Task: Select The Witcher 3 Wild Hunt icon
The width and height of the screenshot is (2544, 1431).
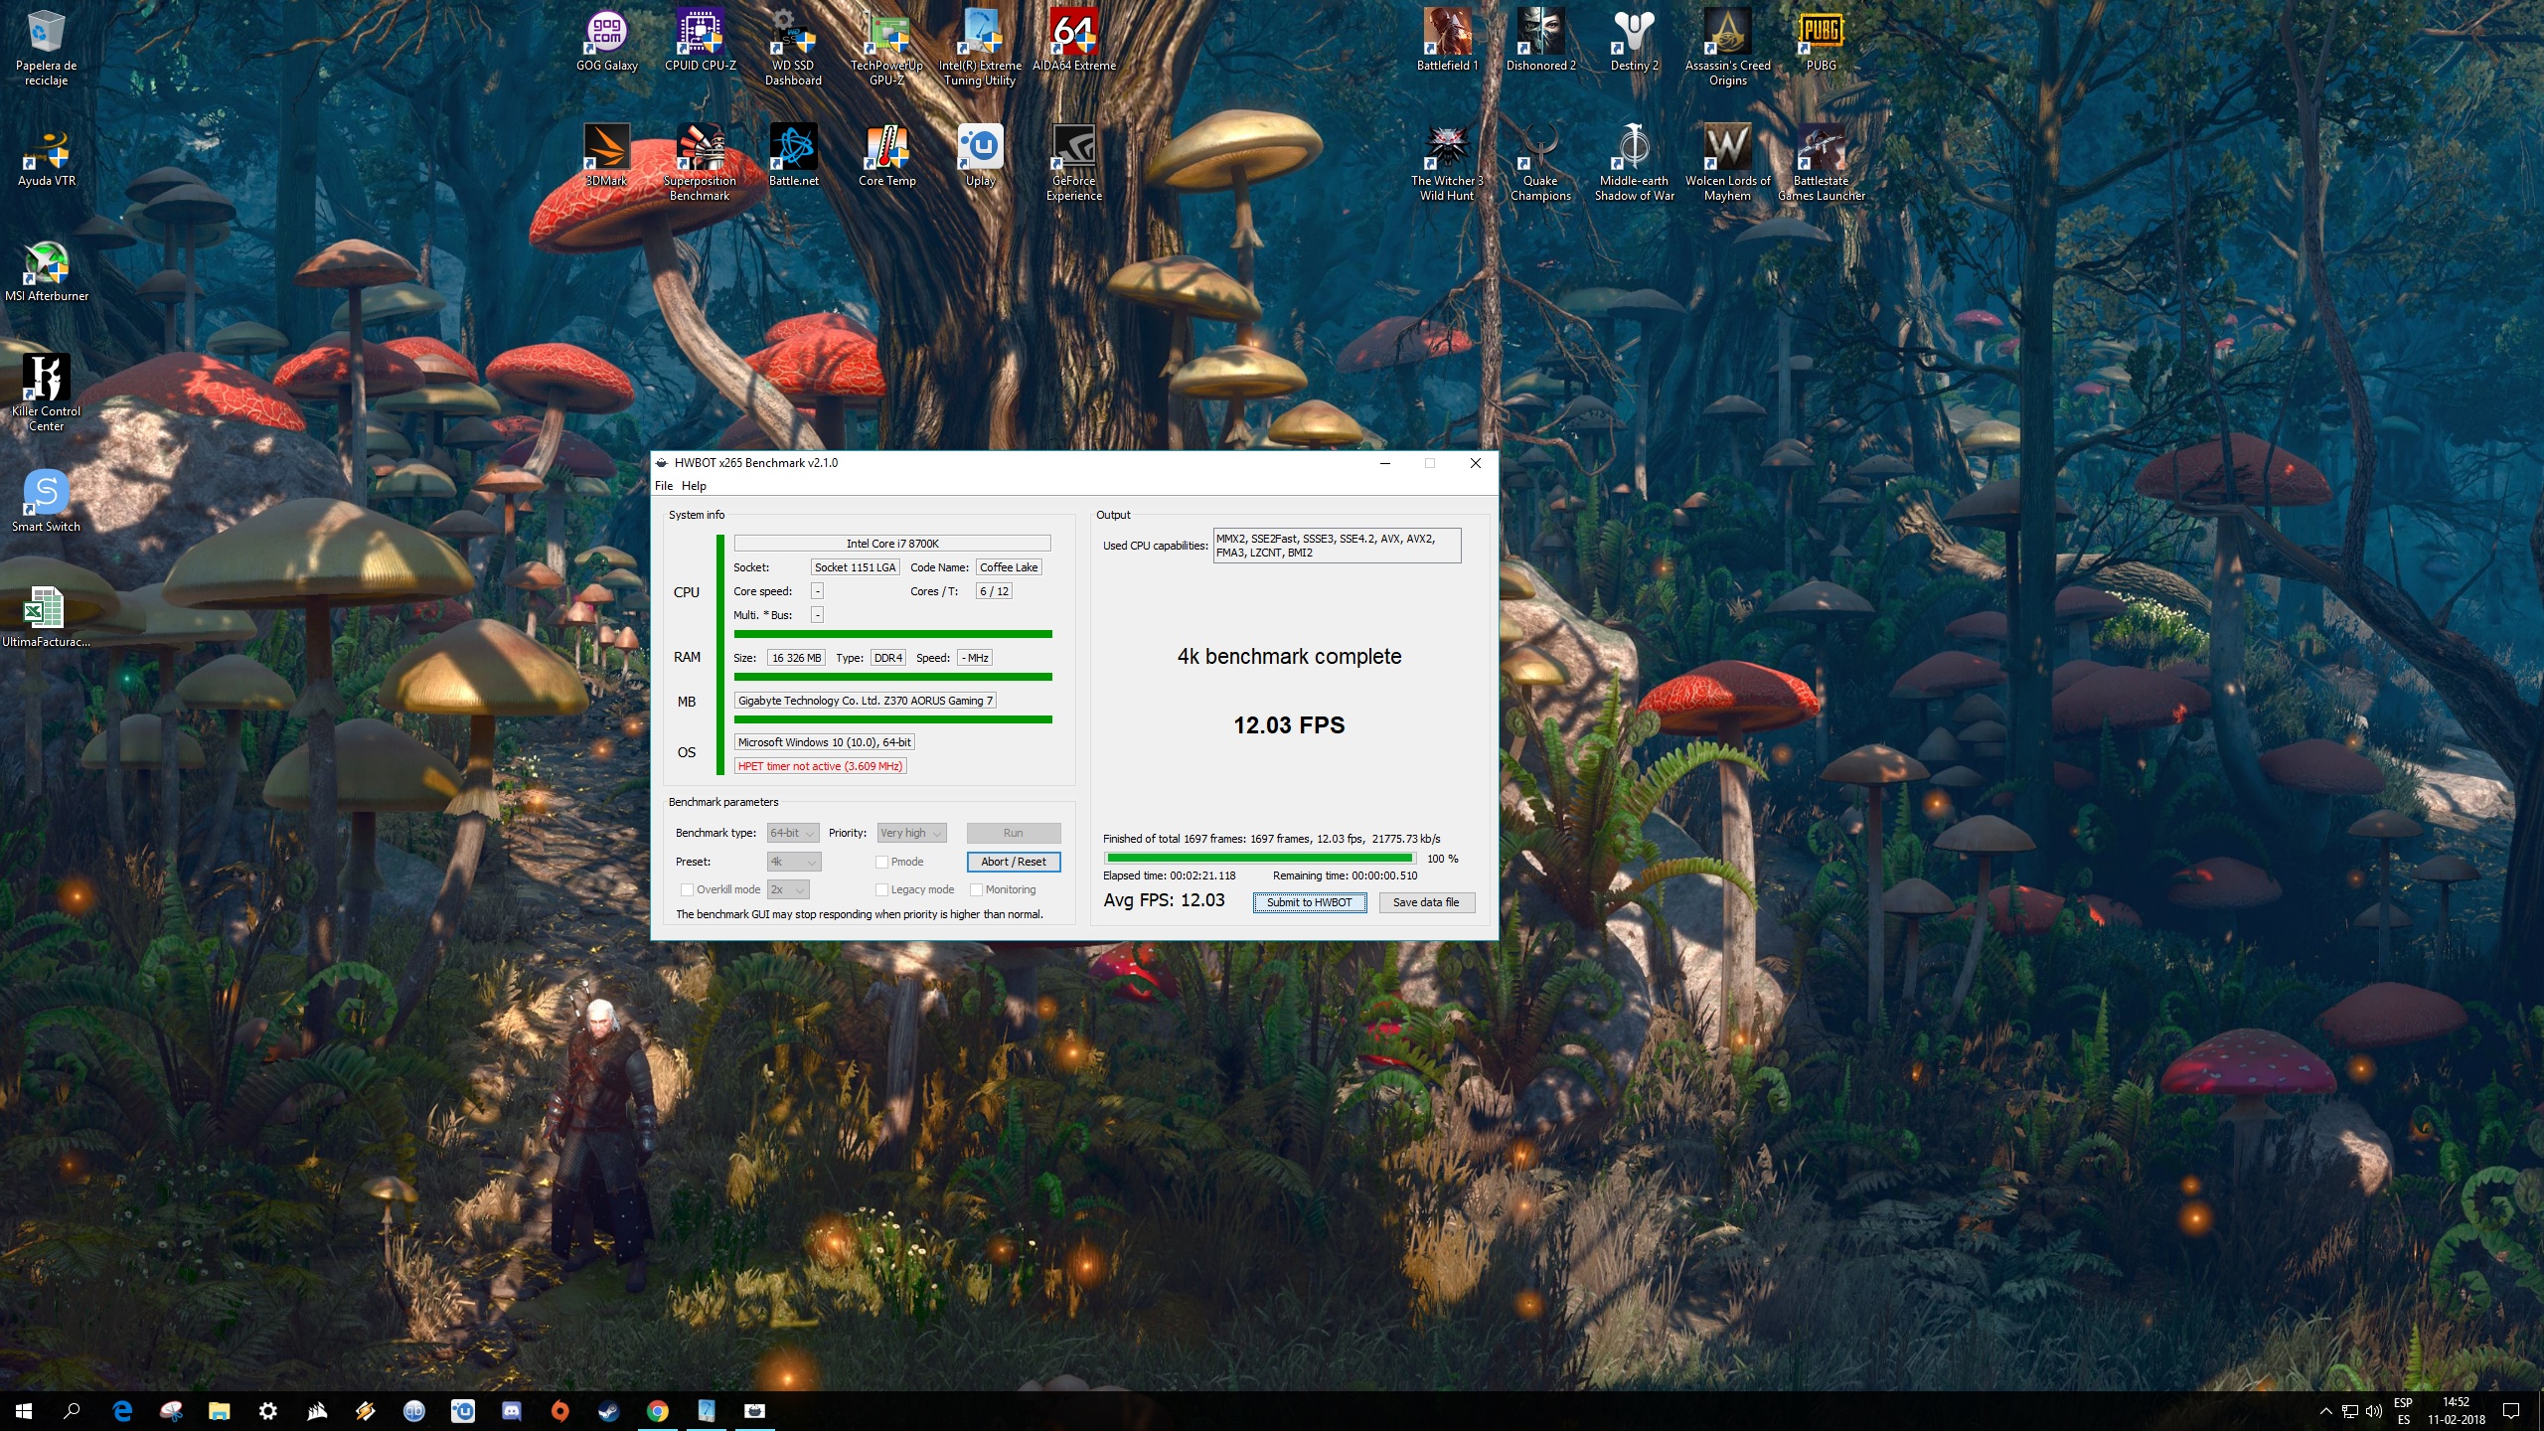Action: click(1447, 163)
